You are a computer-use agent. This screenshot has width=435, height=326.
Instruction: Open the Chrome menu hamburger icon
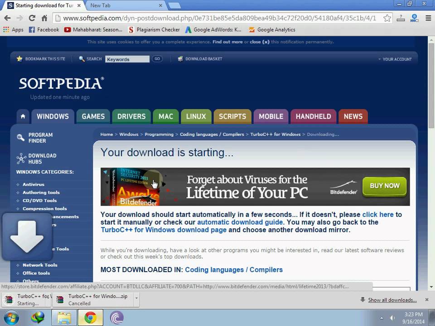coord(428,18)
